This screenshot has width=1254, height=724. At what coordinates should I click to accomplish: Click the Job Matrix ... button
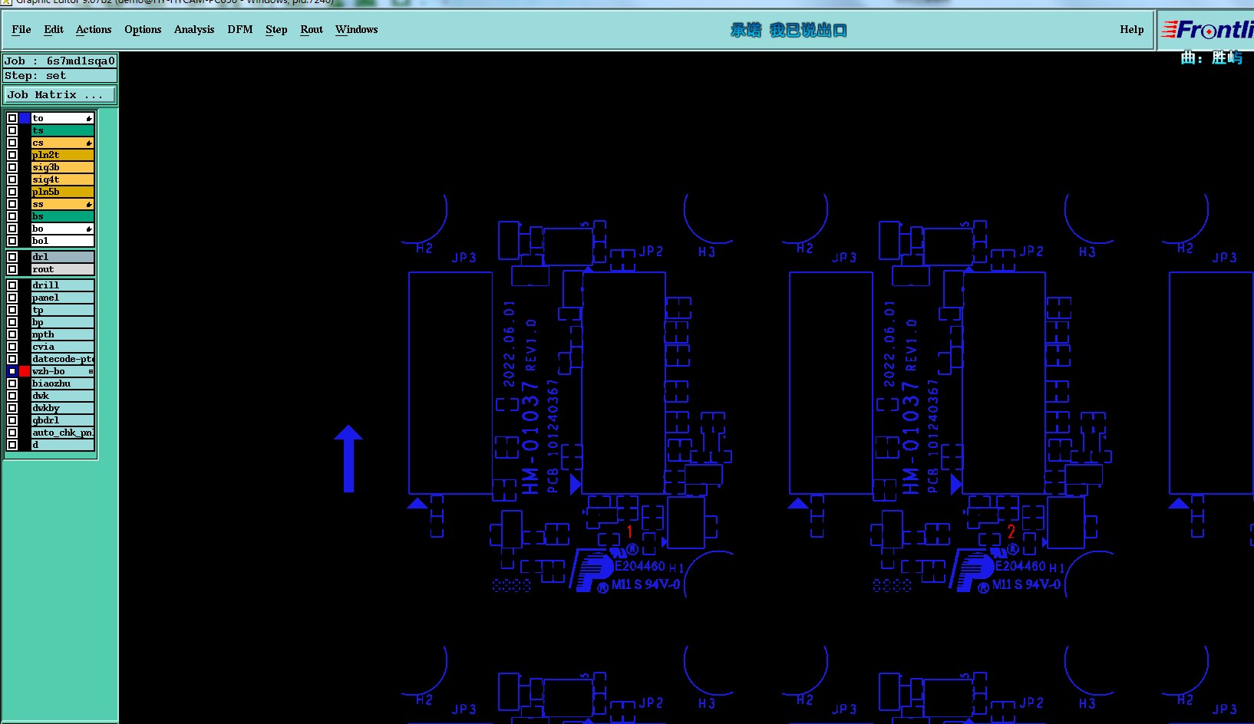60,94
